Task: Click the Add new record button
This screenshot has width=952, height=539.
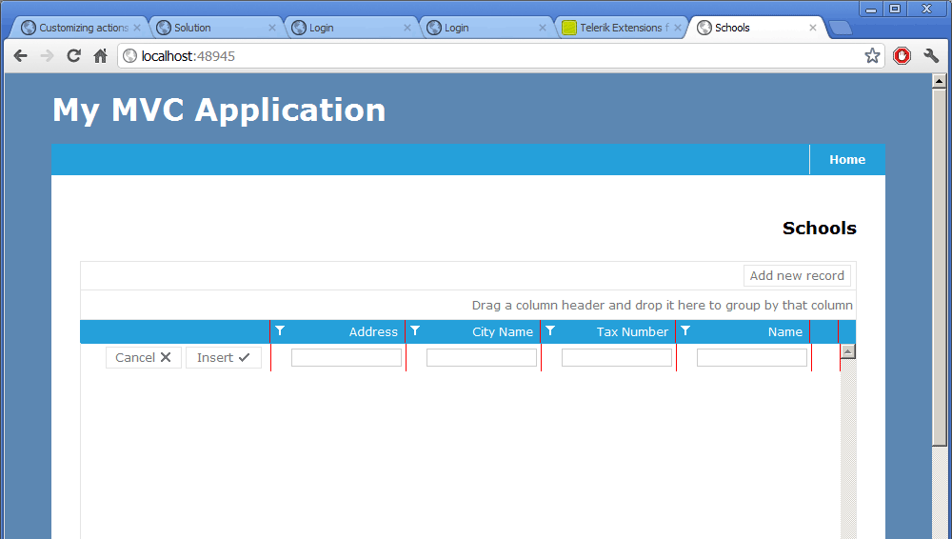Action: 797,275
